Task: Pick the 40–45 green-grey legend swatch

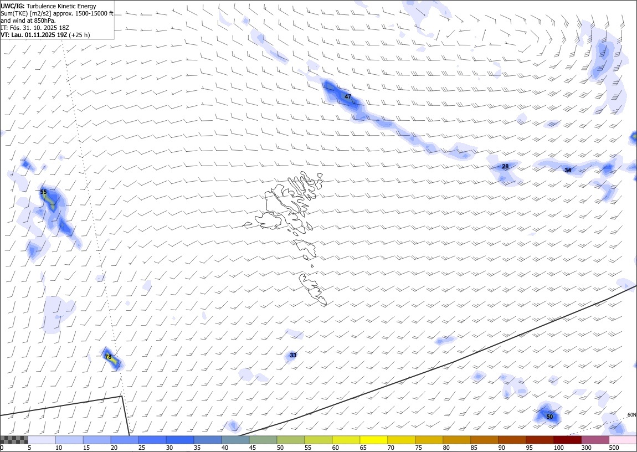Action: pos(235,440)
